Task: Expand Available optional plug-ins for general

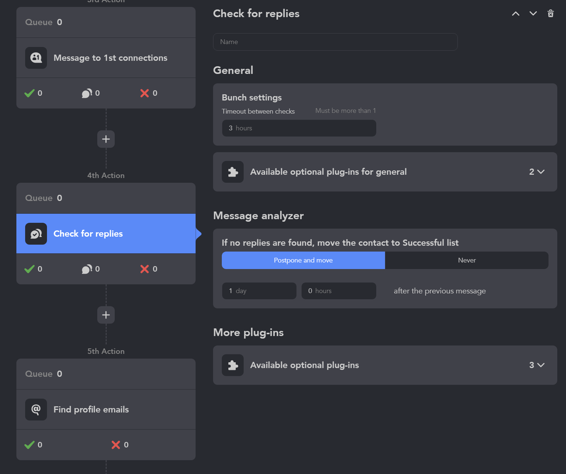Action: click(x=537, y=172)
